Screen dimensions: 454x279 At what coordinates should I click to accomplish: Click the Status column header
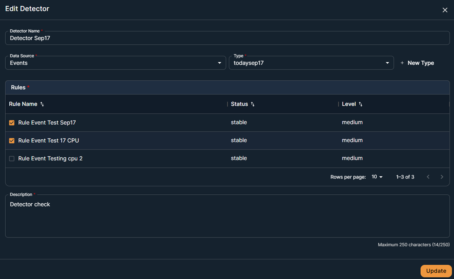tap(239, 104)
